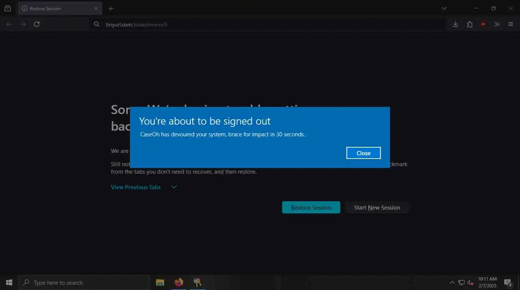520x290 pixels.
Task: Show more tools overflow chevron
Action: 497,24
